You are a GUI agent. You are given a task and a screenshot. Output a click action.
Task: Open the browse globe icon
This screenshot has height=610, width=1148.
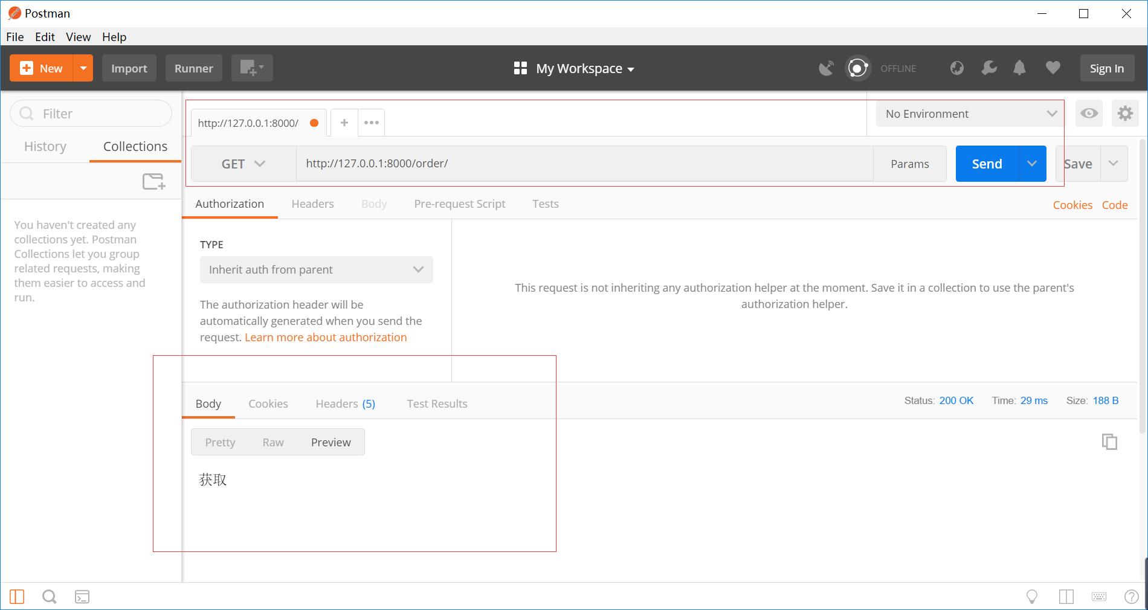[957, 68]
